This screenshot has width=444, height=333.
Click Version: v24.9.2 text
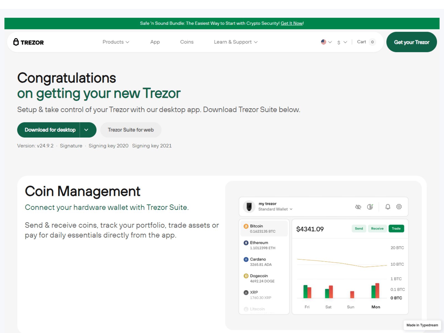click(x=35, y=146)
